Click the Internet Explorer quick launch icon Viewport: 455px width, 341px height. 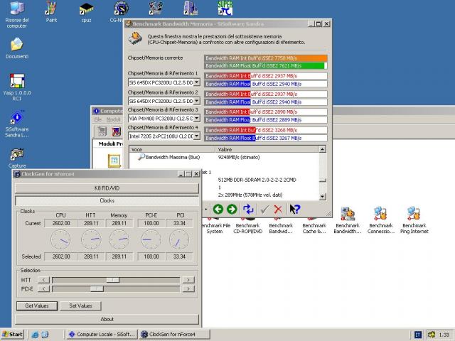point(35,335)
